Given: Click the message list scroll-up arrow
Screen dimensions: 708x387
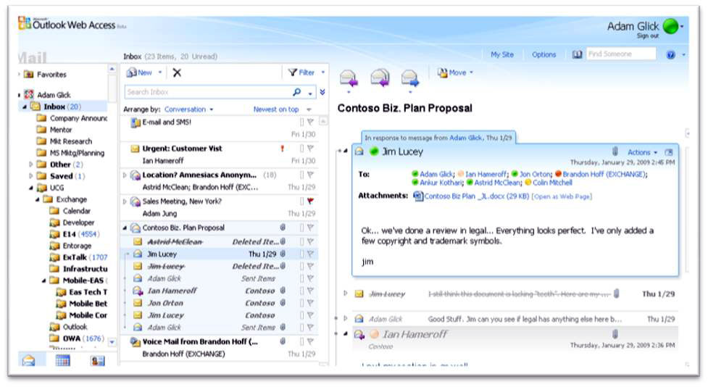Looking at the screenshot, I should [323, 121].
